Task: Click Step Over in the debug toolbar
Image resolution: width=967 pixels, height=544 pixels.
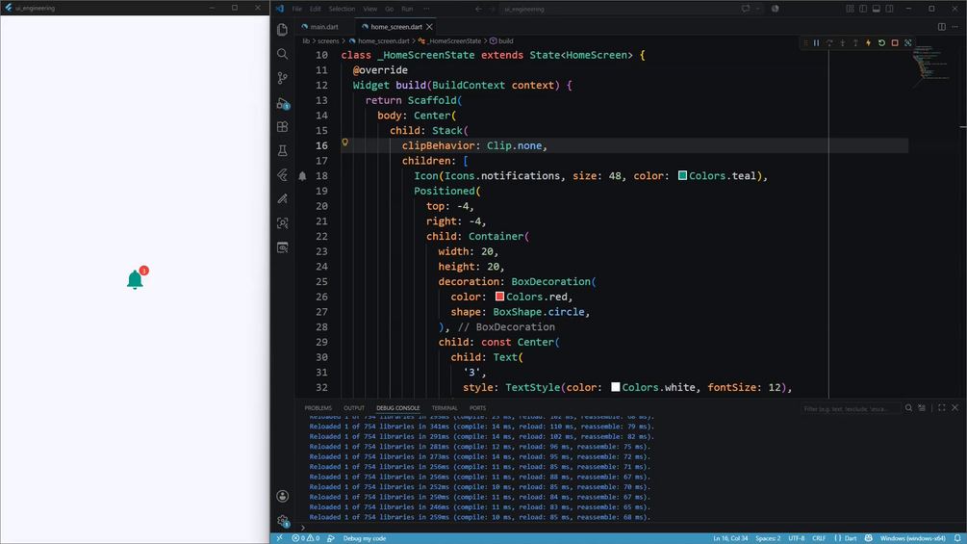Action: point(829,43)
